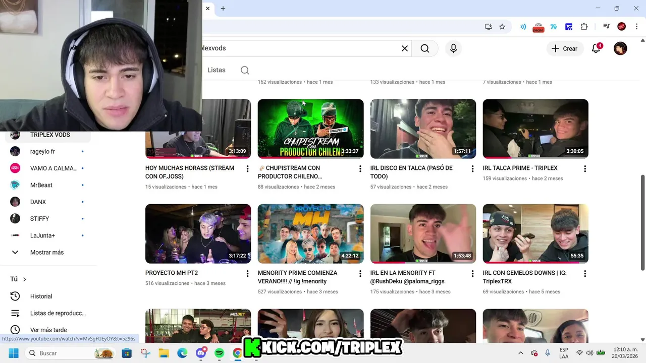Image resolution: width=646 pixels, height=363 pixels.
Task: Open the STIFFY subscription
Action: (49, 219)
